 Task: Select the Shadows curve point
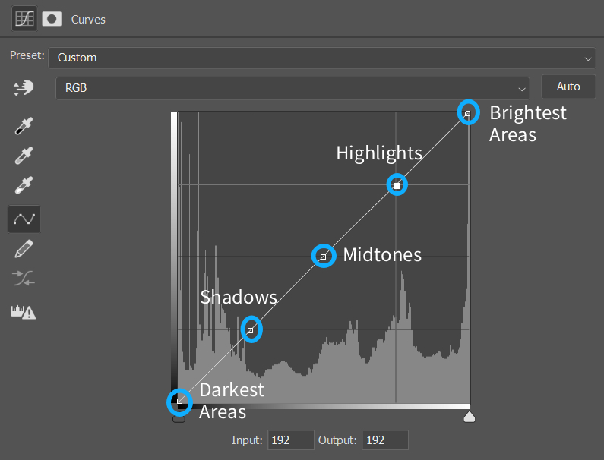(x=251, y=330)
